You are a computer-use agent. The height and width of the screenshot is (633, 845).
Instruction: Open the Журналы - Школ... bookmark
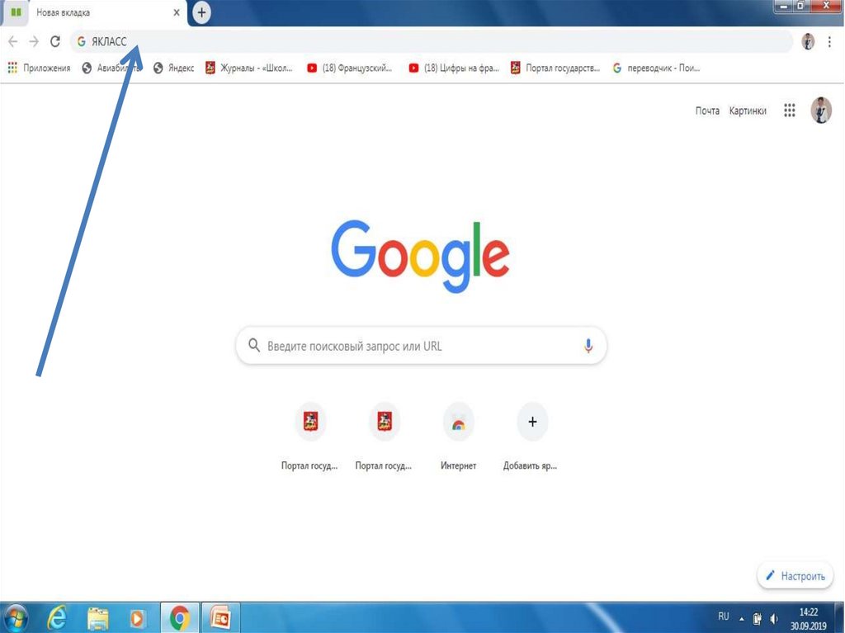[249, 68]
